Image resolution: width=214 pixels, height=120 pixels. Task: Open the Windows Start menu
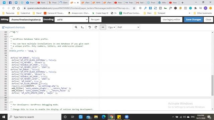[x=4, y=117]
